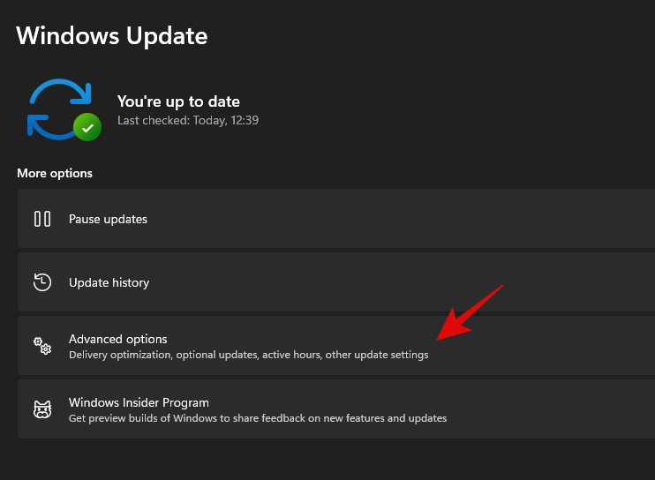Open Windows Insider Program
Viewport: 655px width, 480px height.
(x=336, y=409)
